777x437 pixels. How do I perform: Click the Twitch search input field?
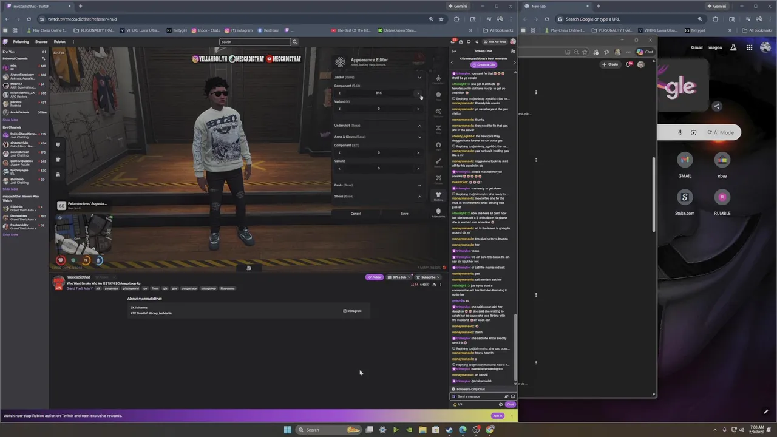point(255,42)
